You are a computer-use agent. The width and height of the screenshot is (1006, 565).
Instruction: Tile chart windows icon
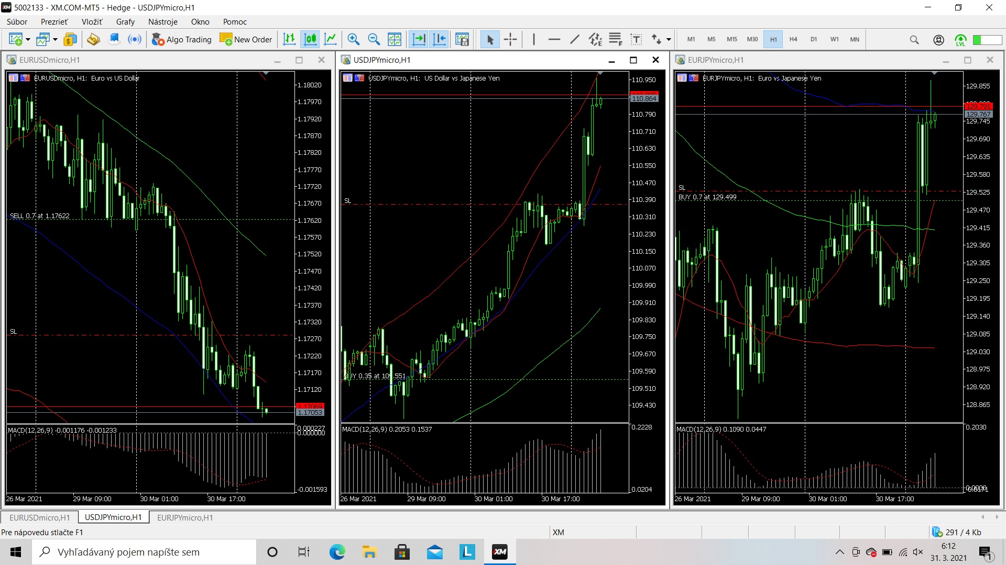(x=395, y=39)
